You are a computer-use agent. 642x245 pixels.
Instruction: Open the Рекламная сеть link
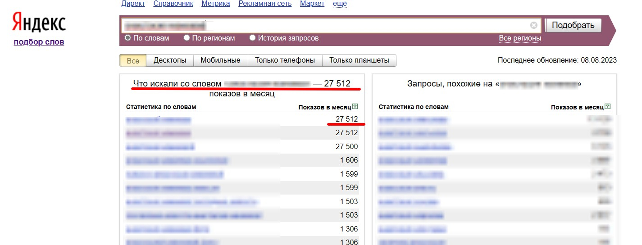tap(265, 4)
